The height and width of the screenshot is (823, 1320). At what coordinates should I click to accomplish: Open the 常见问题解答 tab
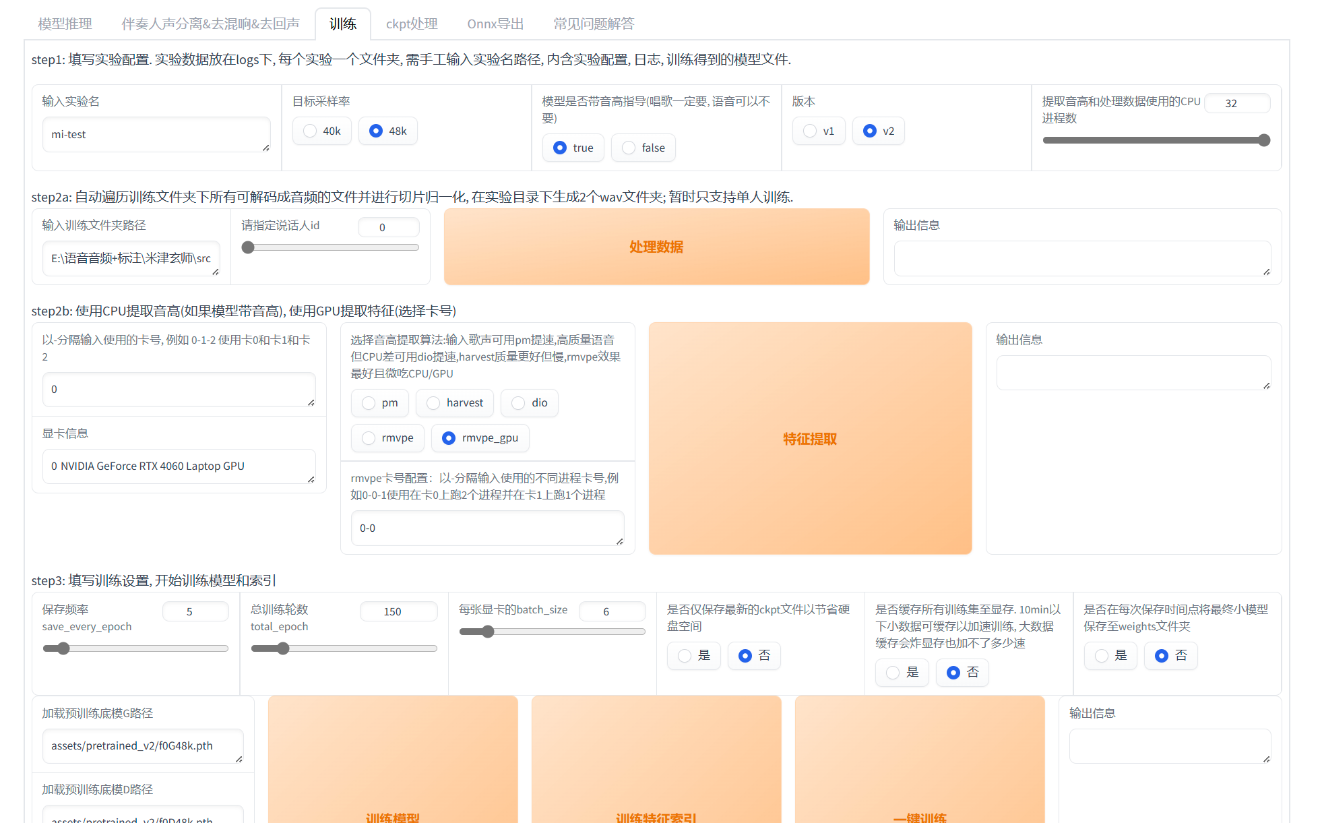[x=594, y=24]
